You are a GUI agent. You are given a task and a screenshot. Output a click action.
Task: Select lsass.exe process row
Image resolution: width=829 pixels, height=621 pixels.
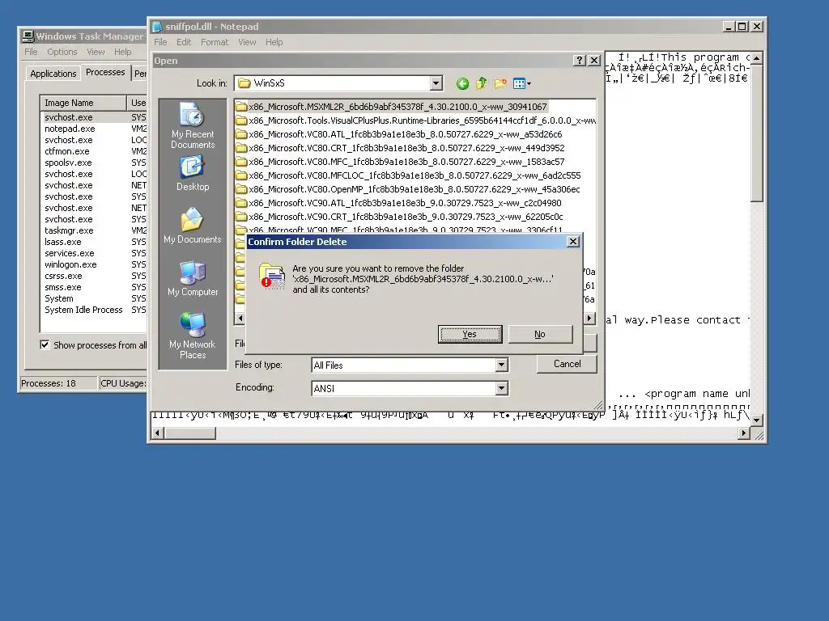96,242
